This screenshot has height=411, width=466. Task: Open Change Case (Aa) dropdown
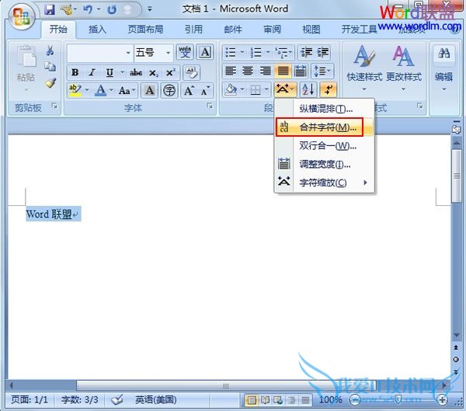click(x=127, y=90)
